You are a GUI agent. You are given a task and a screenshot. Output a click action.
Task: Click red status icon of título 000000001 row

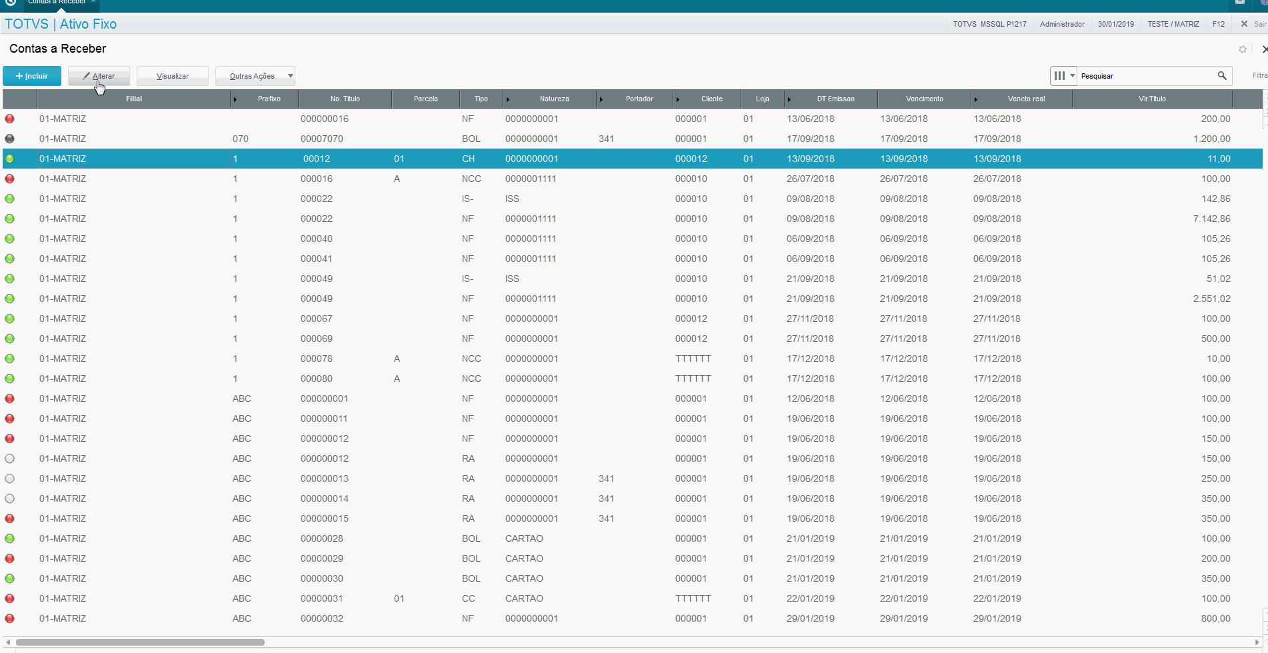[10, 398]
